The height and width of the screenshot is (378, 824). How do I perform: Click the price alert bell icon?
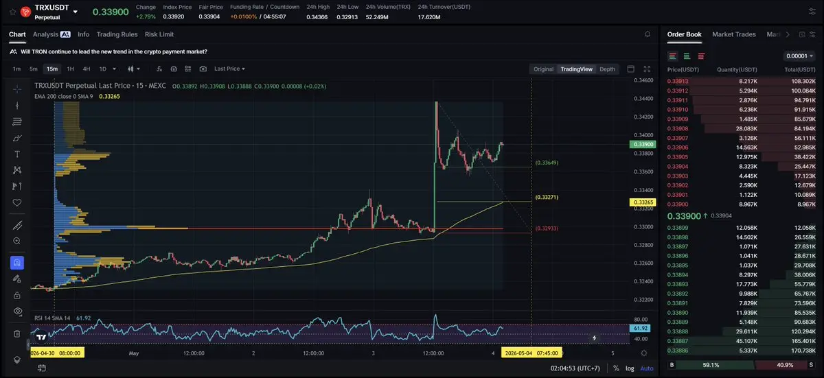click(x=647, y=34)
